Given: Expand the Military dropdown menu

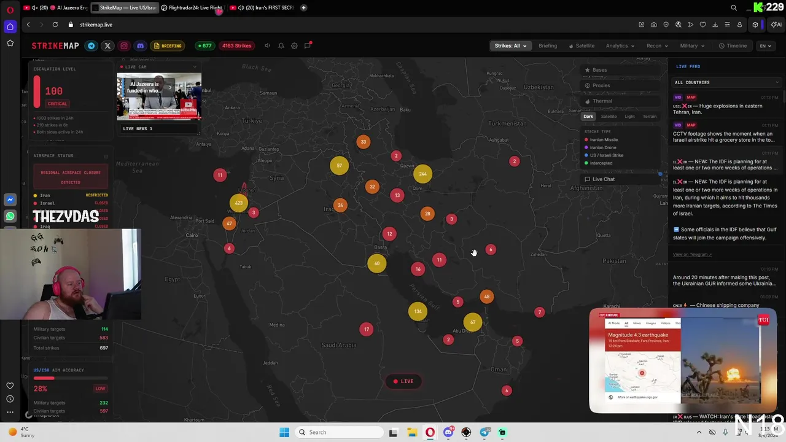Looking at the screenshot, I should point(692,45).
